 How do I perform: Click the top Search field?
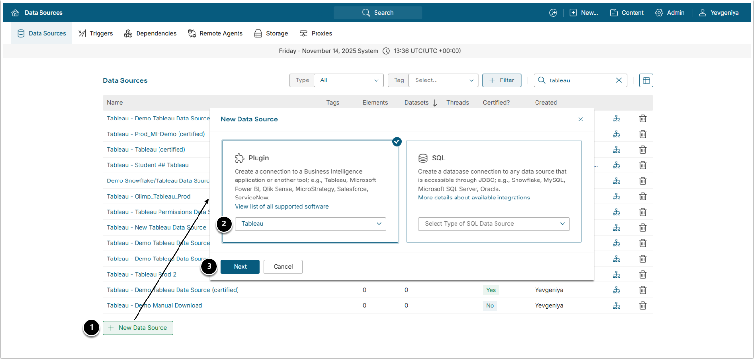point(378,13)
